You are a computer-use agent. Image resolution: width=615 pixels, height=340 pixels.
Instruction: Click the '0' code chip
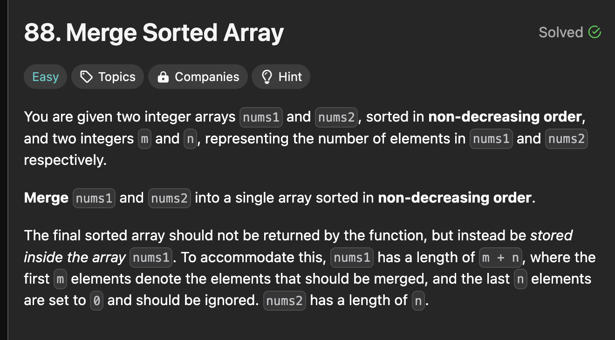click(96, 300)
